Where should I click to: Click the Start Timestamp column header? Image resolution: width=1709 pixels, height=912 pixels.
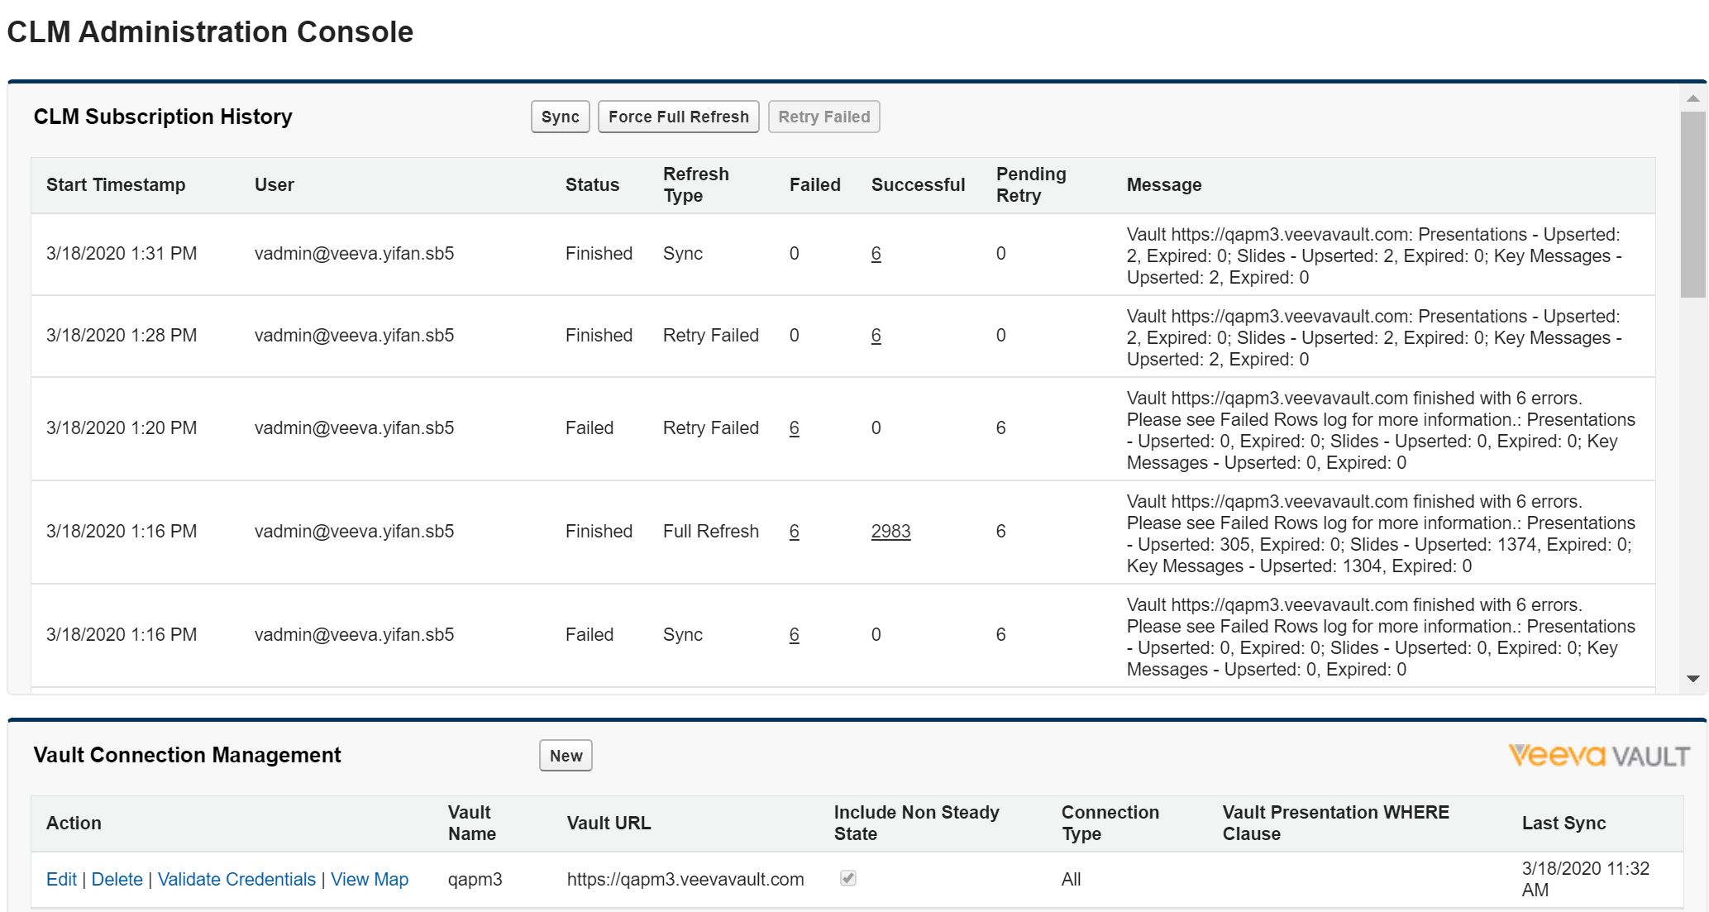pyautogui.click(x=116, y=185)
